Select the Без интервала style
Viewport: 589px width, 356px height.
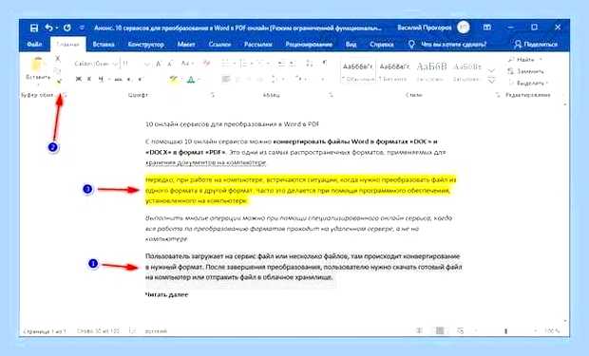click(393, 71)
